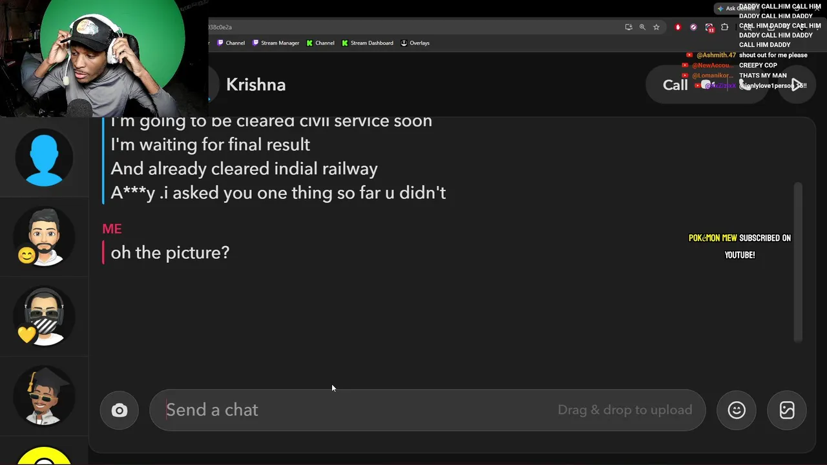The height and width of the screenshot is (465, 827).
Task: Click the Send a chat input field
Action: (x=355, y=410)
